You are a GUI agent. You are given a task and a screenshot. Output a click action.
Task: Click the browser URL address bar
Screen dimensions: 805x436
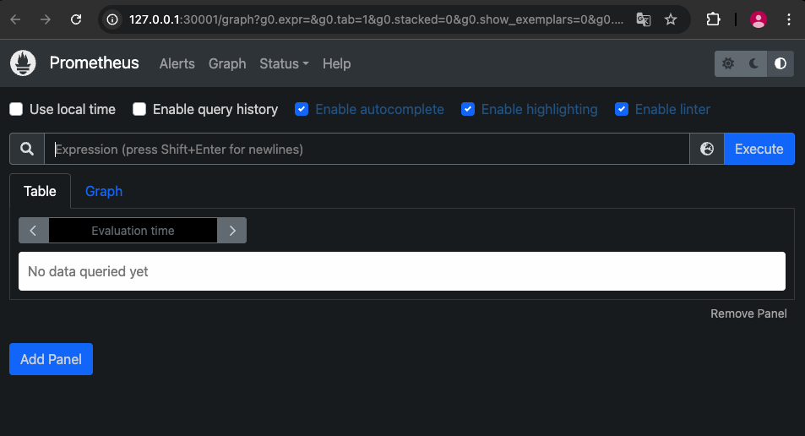[x=377, y=19]
